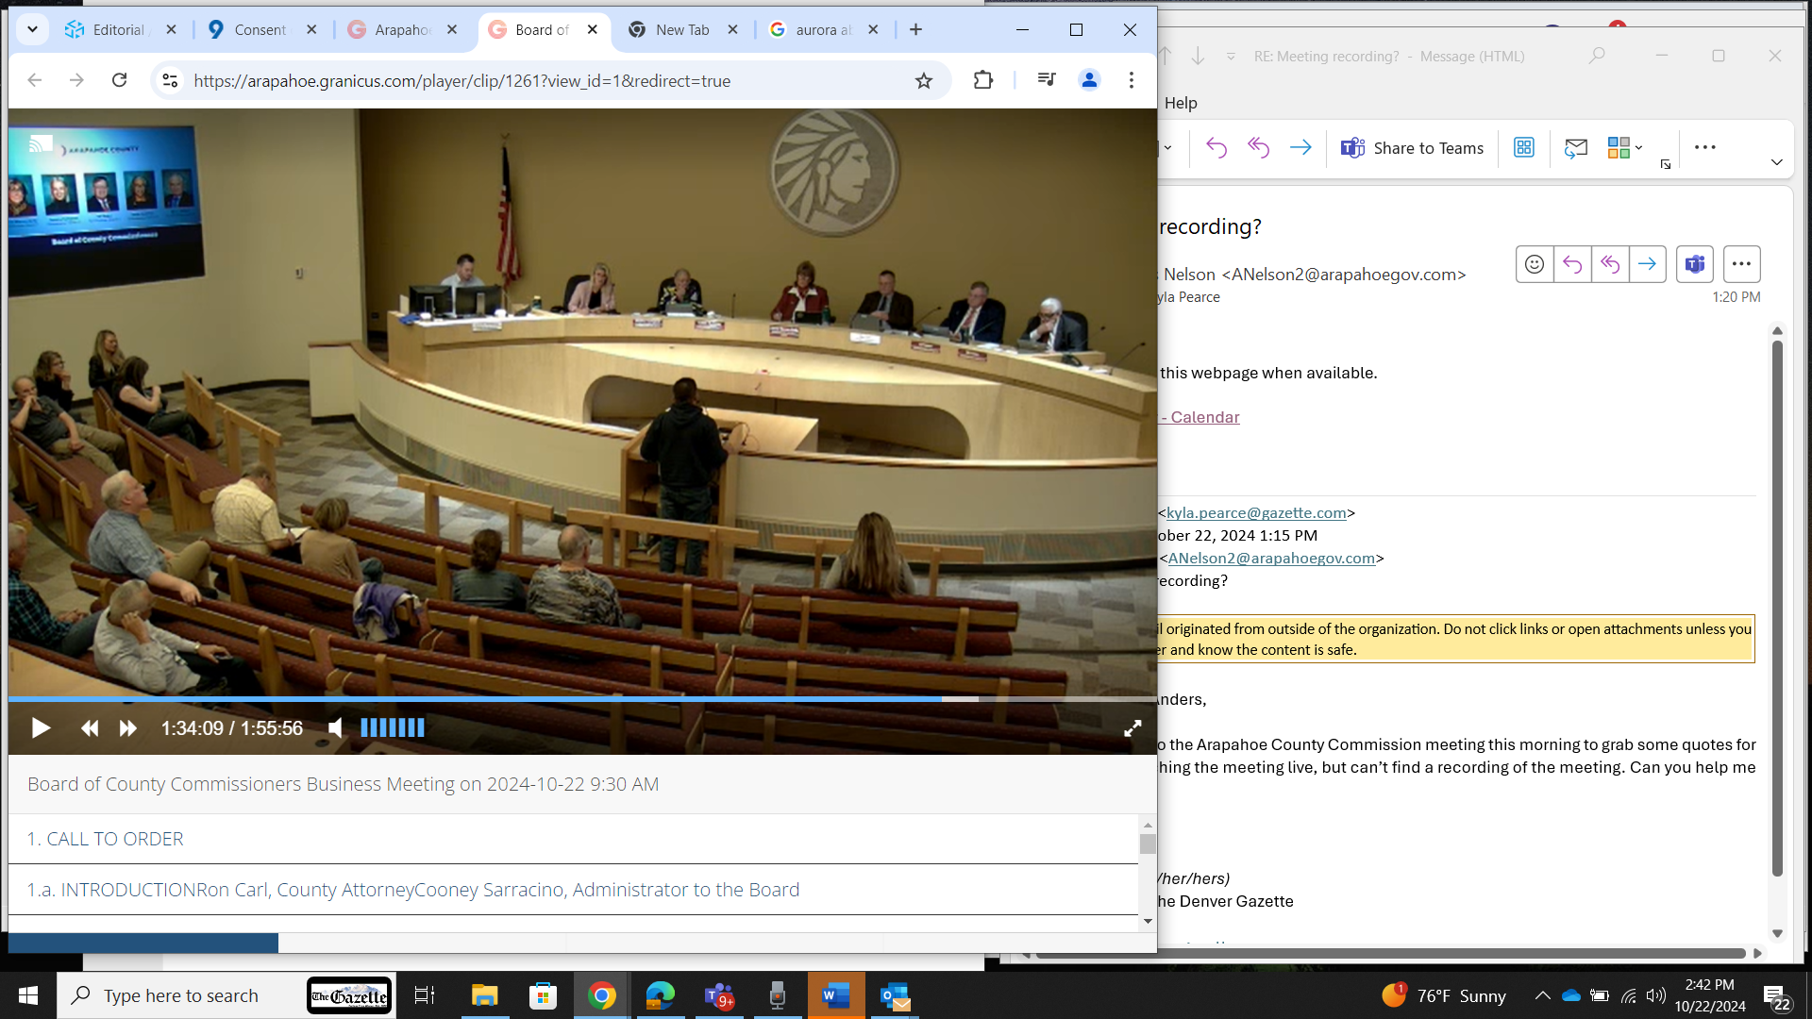Open the Calendar link in the email
The height and width of the screenshot is (1019, 1812).
coord(1200,417)
